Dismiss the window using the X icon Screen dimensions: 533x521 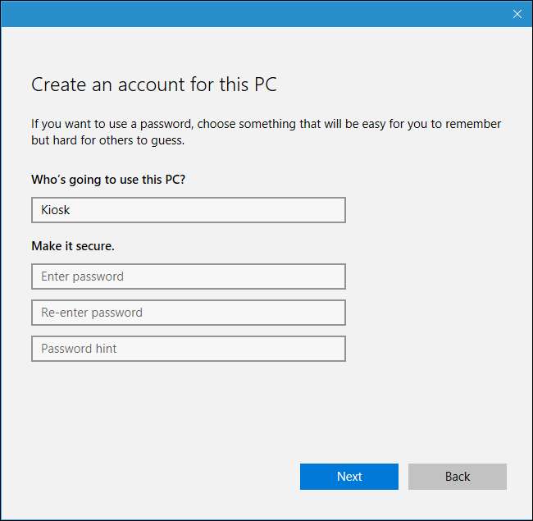click(517, 14)
